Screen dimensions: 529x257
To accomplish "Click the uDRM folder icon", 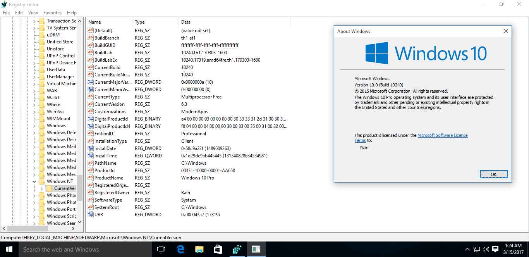I will [42, 34].
